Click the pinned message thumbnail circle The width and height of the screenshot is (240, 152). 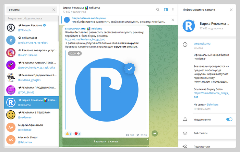(67, 20)
